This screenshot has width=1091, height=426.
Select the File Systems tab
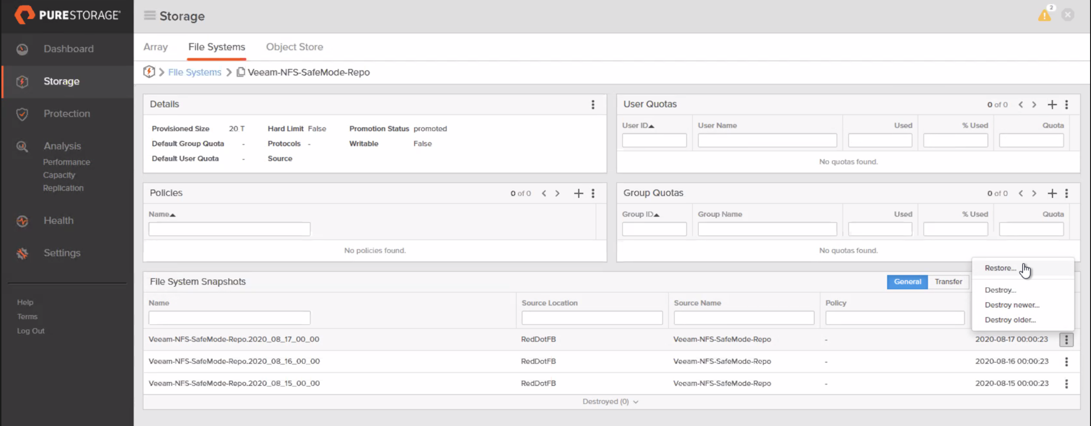(216, 47)
